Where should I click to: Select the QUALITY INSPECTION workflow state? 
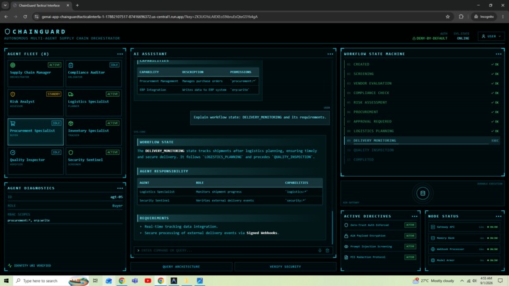pyautogui.click(x=422, y=150)
